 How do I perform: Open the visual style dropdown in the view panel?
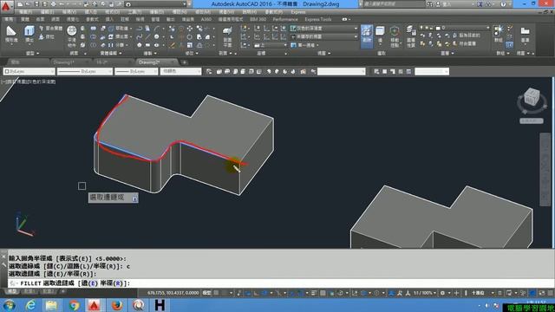pos(323,29)
